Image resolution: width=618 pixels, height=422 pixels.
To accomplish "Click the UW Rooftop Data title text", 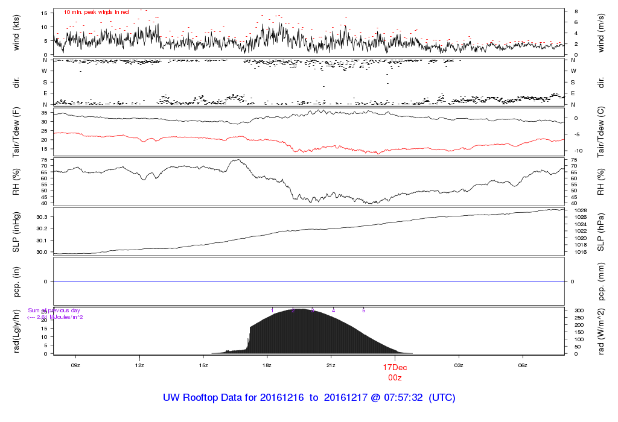I will tap(309, 398).
